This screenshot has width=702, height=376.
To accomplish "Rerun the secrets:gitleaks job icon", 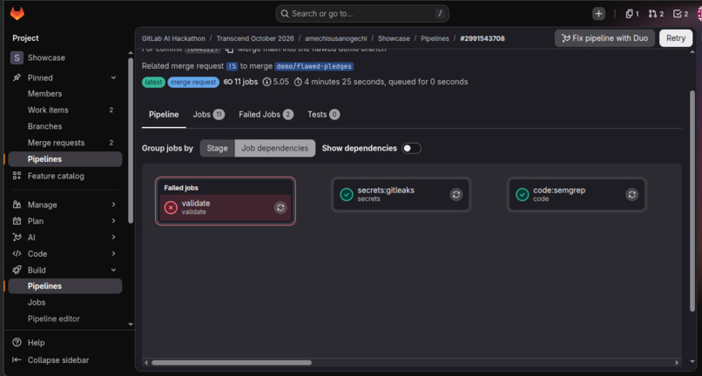I will pyautogui.click(x=456, y=194).
